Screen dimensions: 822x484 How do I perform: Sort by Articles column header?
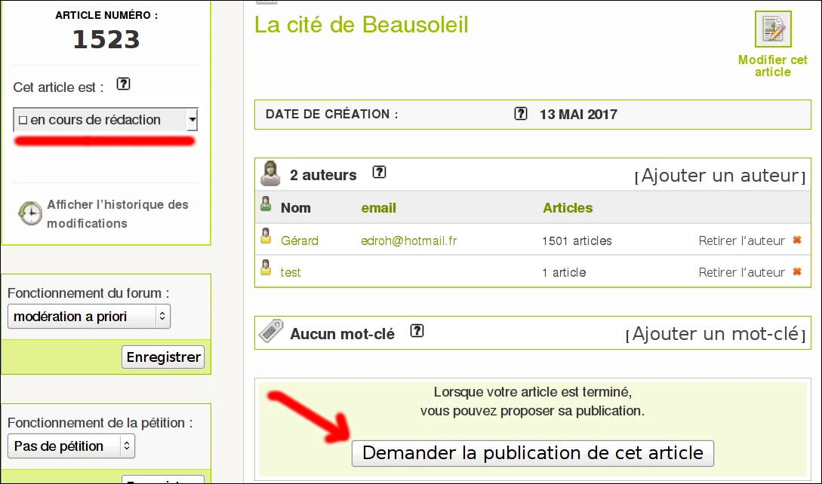pyautogui.click(x=568, y=208)
